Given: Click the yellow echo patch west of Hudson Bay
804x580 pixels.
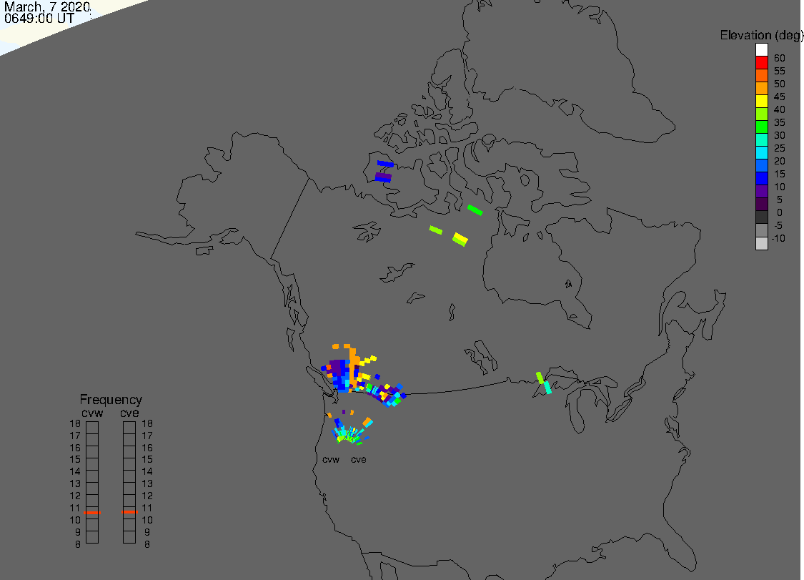Looking at the screenshot, I should (460, 239).
